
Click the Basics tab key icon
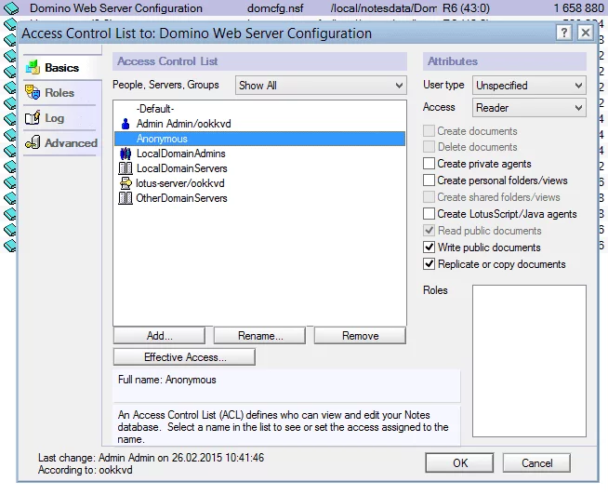[33, 68]
